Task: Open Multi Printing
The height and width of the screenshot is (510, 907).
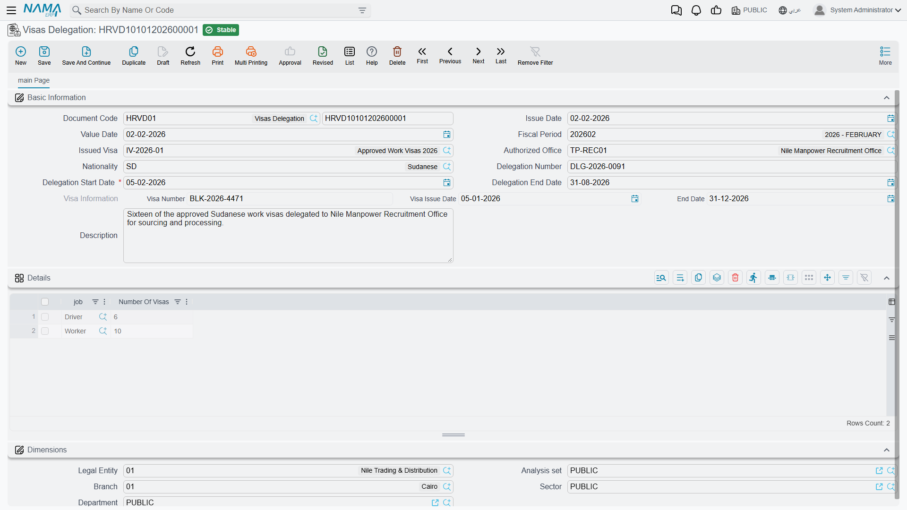Action: pos(251,56)
